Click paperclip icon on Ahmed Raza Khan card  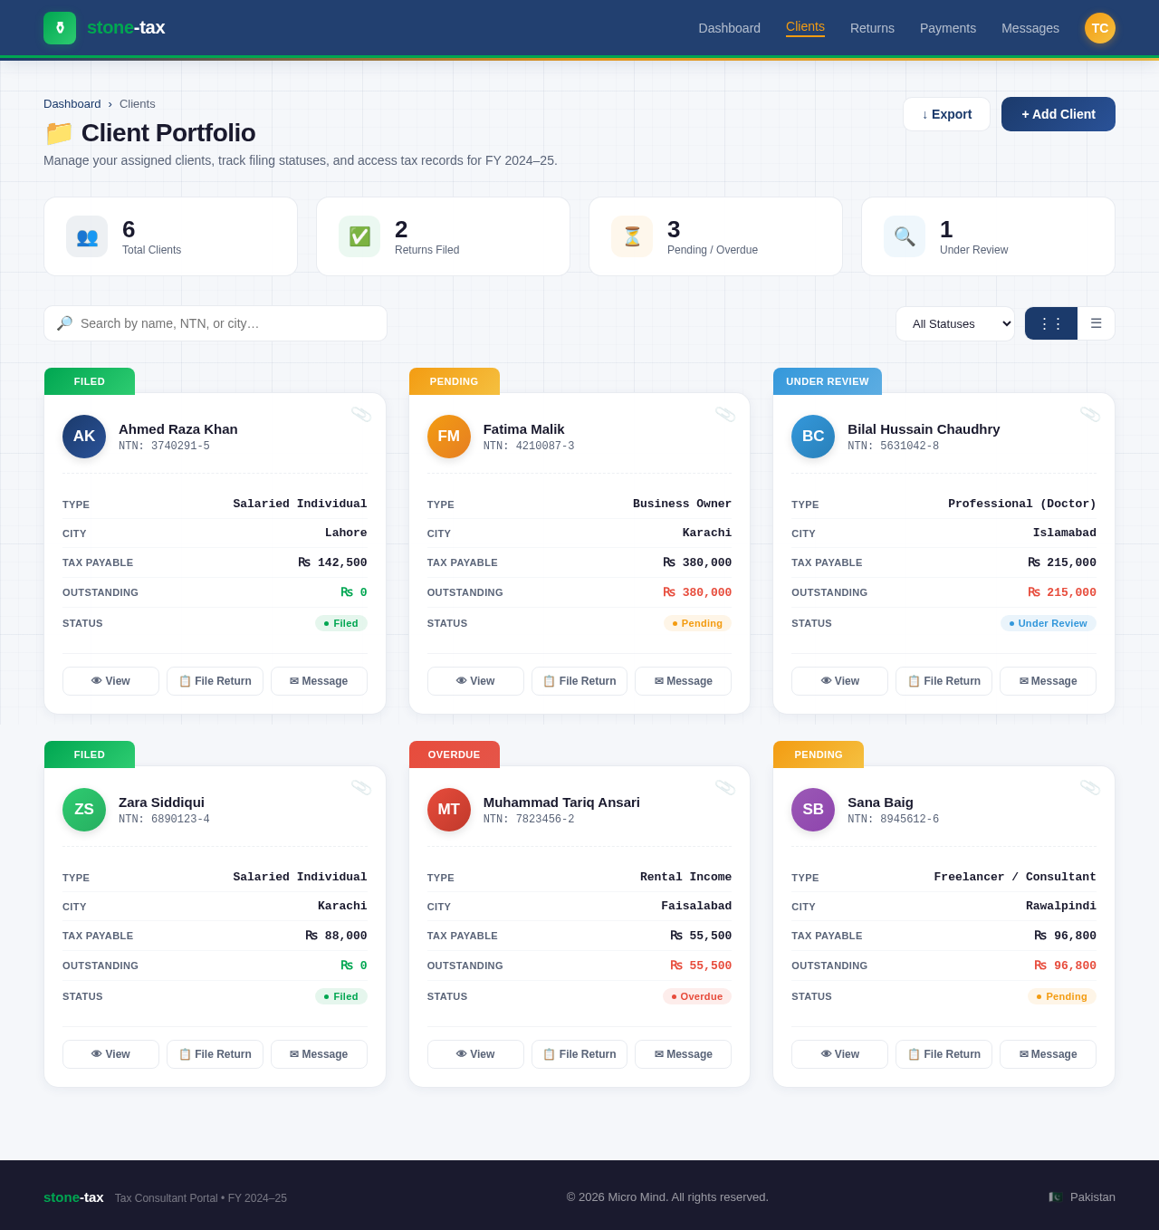[361, 414]
